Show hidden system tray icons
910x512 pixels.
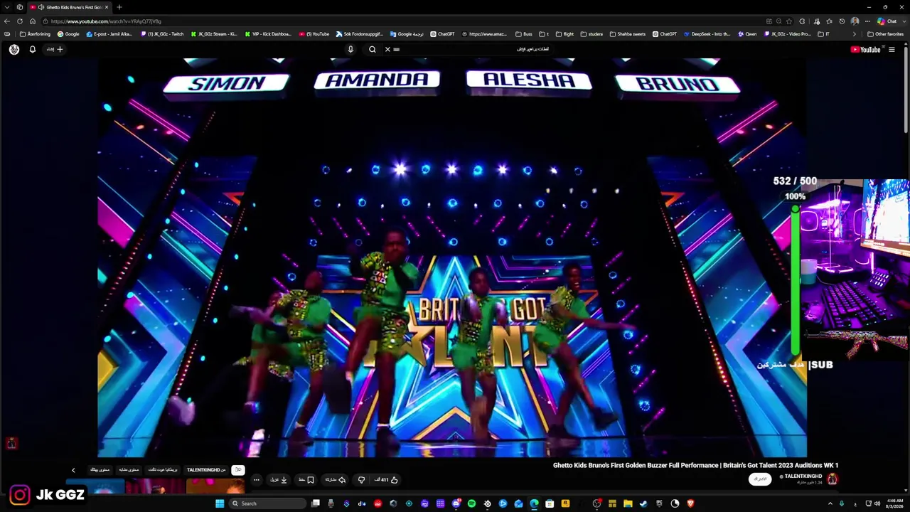(x=830, y=503)
